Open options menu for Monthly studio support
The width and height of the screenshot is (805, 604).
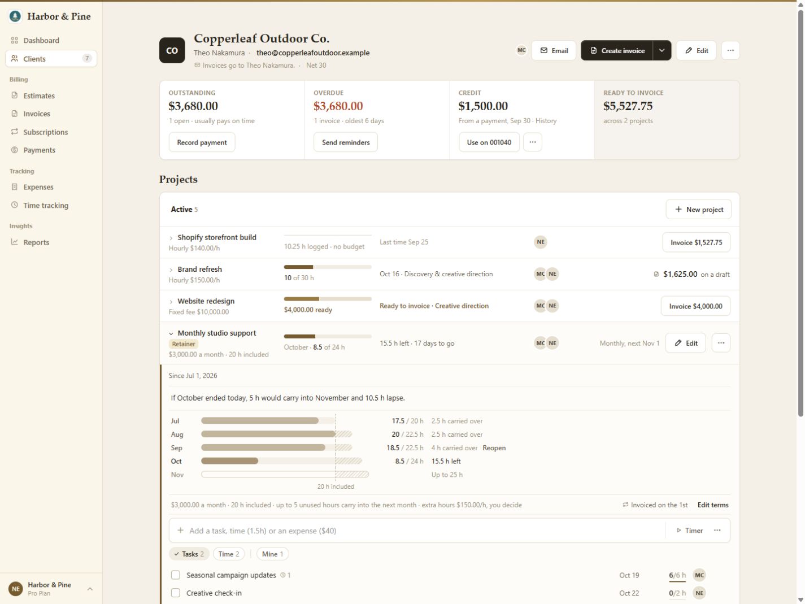tap(721, 343)
